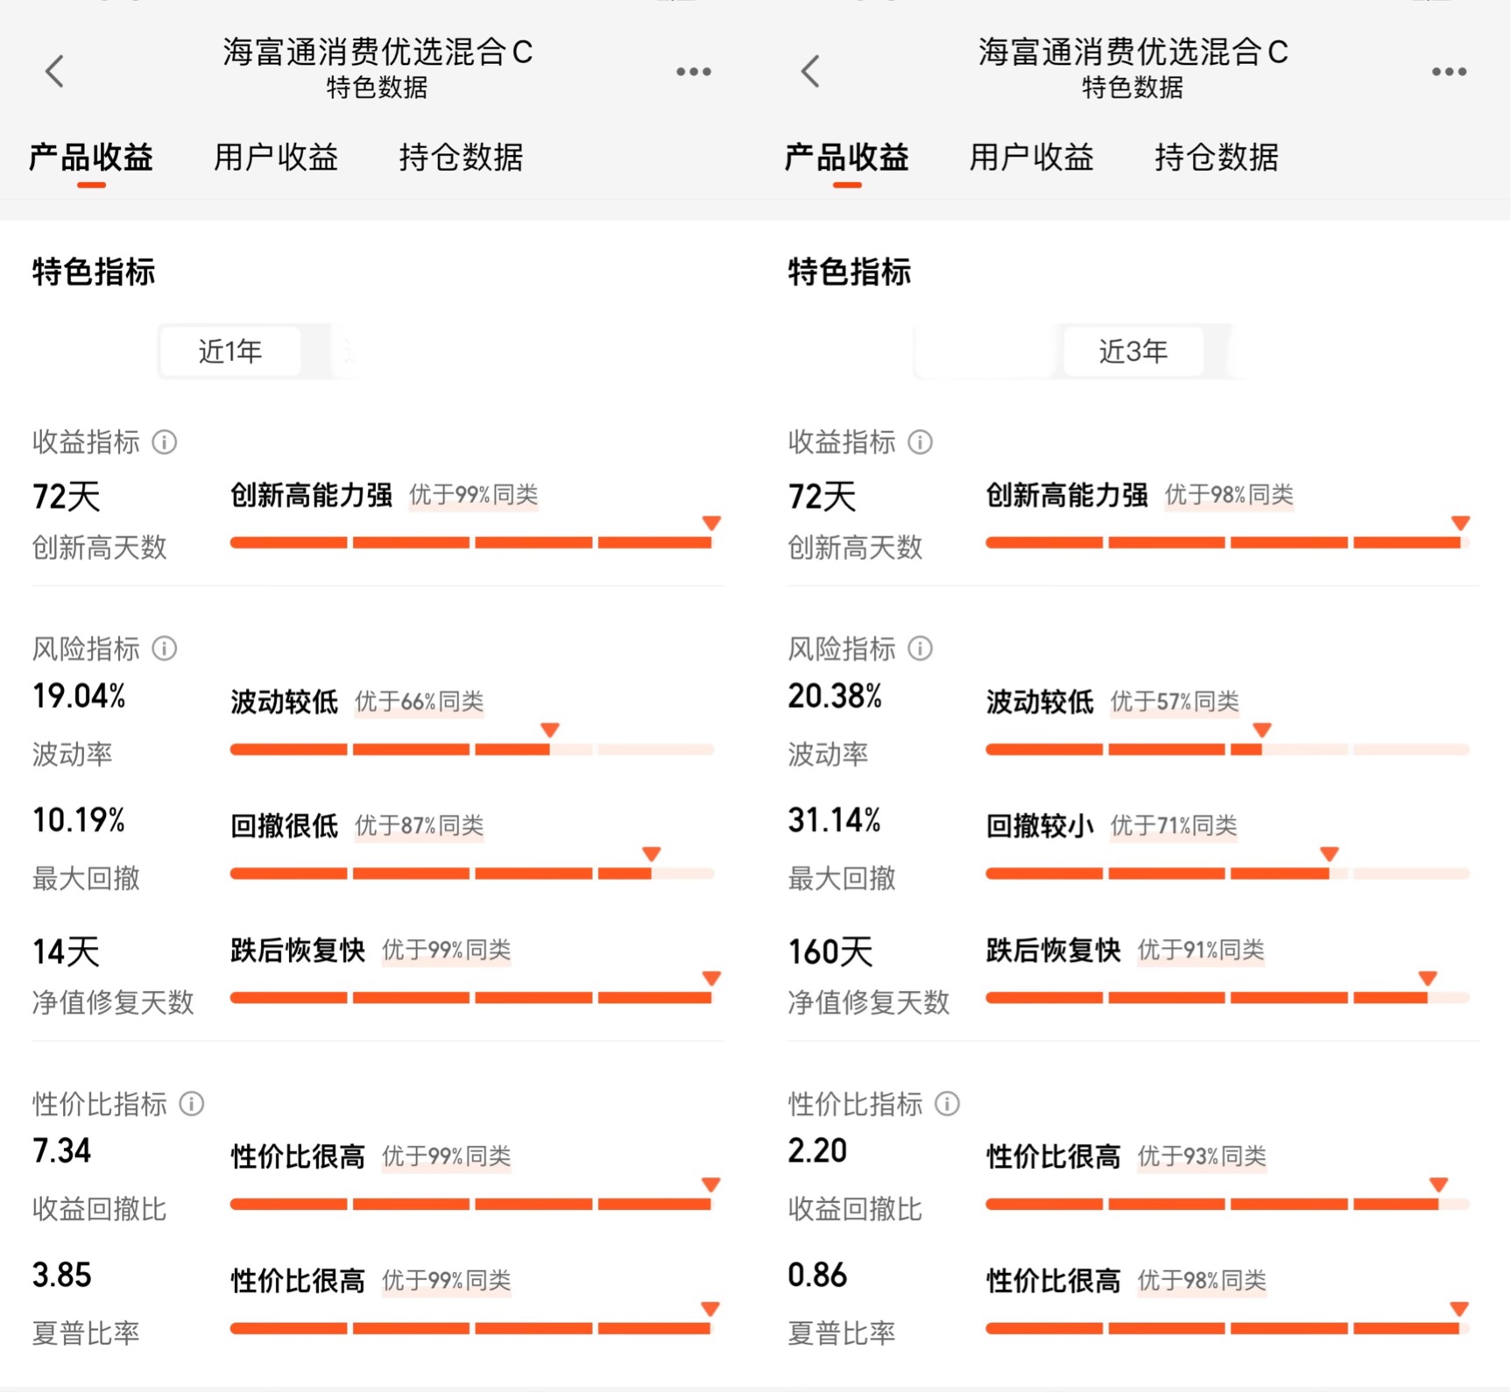Viewport: 1511px width, 1393px height.
Task: Open the more options menu on left screen
Action: click(693, 72)
